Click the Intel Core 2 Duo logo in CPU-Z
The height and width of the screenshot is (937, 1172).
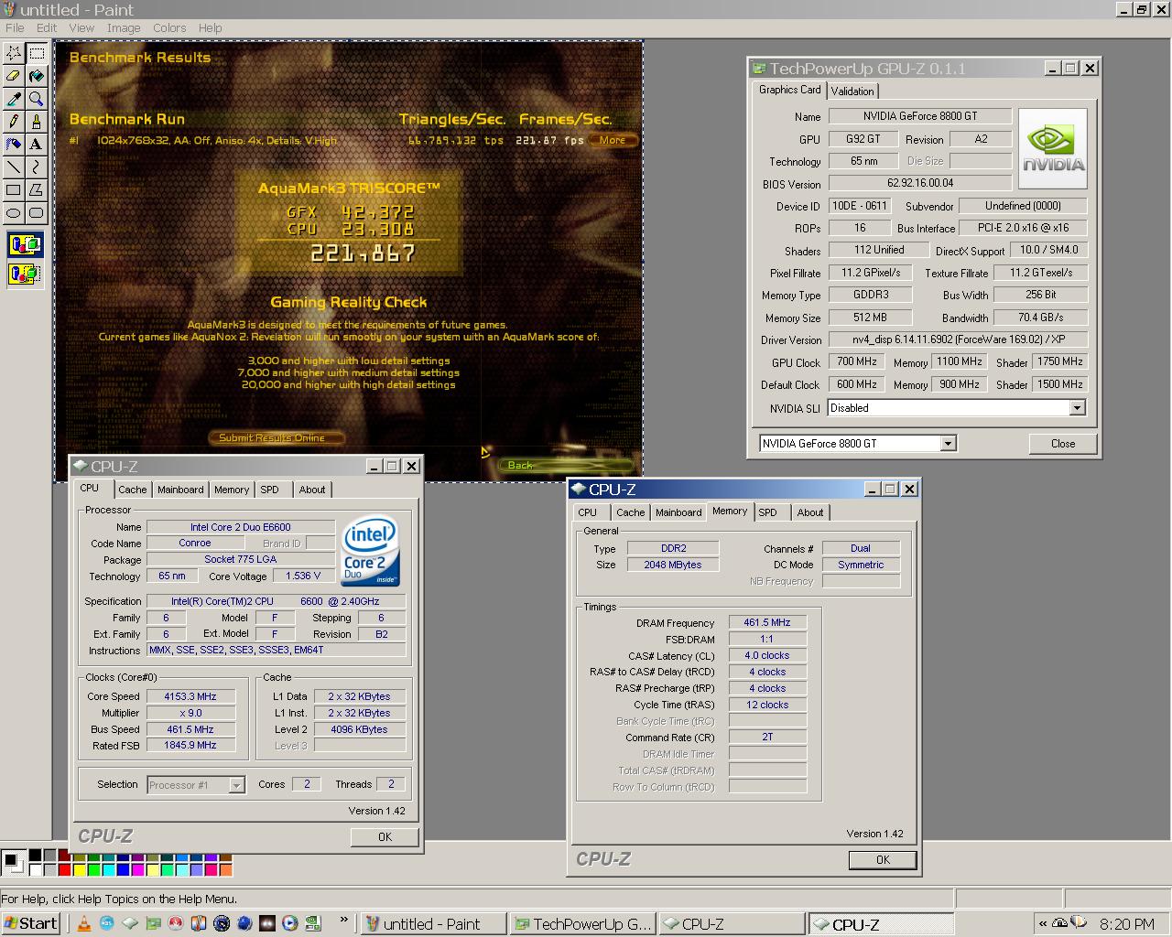click(x=371, y=552)
